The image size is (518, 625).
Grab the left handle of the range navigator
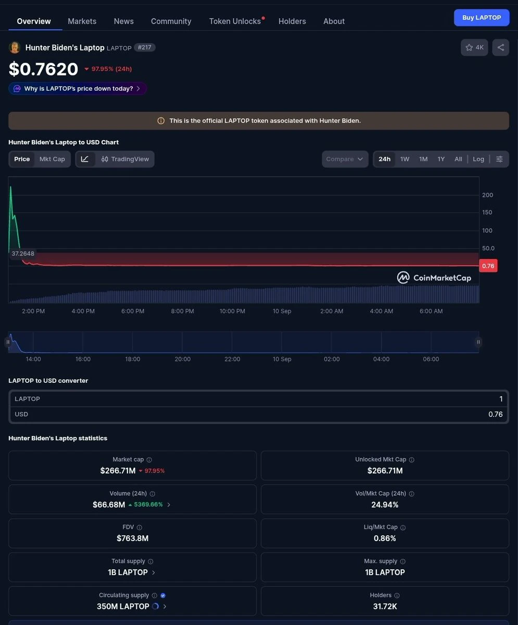click(x=8, y=342)
